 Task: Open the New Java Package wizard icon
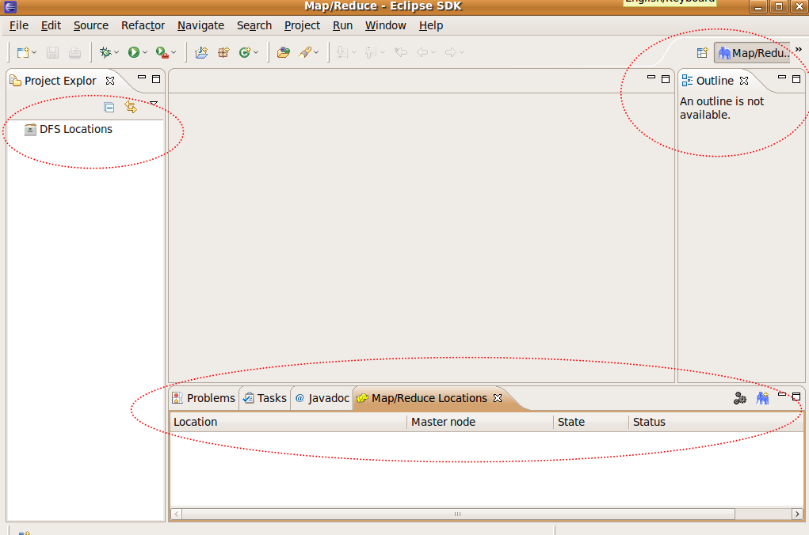(x=223, y=52)
